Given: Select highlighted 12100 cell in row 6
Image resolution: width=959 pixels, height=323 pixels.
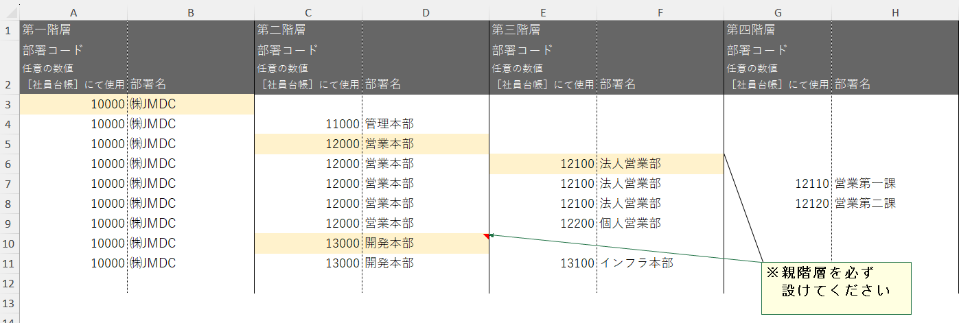Looking at the screenshot, I should pos(543,164).
